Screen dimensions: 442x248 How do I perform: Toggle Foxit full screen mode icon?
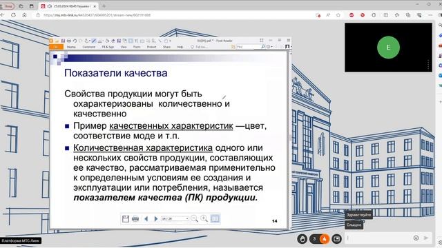[261, 41]
